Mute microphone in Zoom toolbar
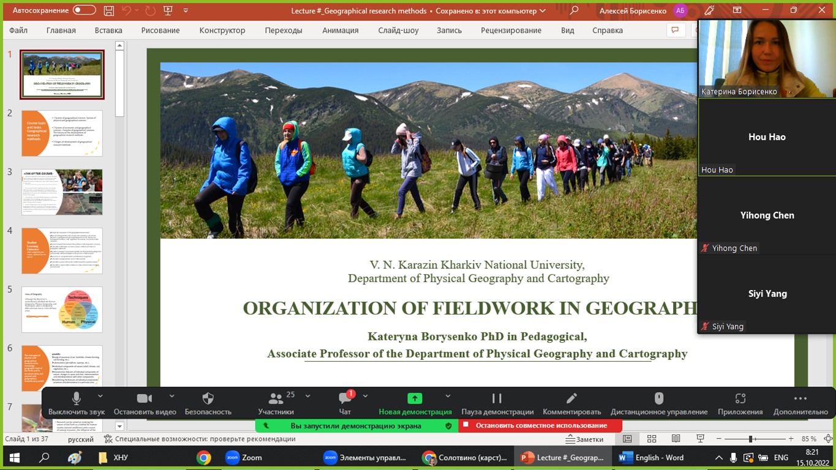 click(77, 399)
